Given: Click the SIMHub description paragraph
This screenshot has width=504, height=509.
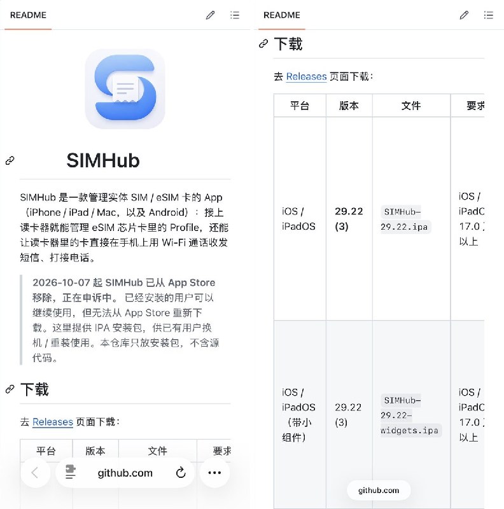Looking at the screenshot, I should pyautogui.click(x=124, y=227).
